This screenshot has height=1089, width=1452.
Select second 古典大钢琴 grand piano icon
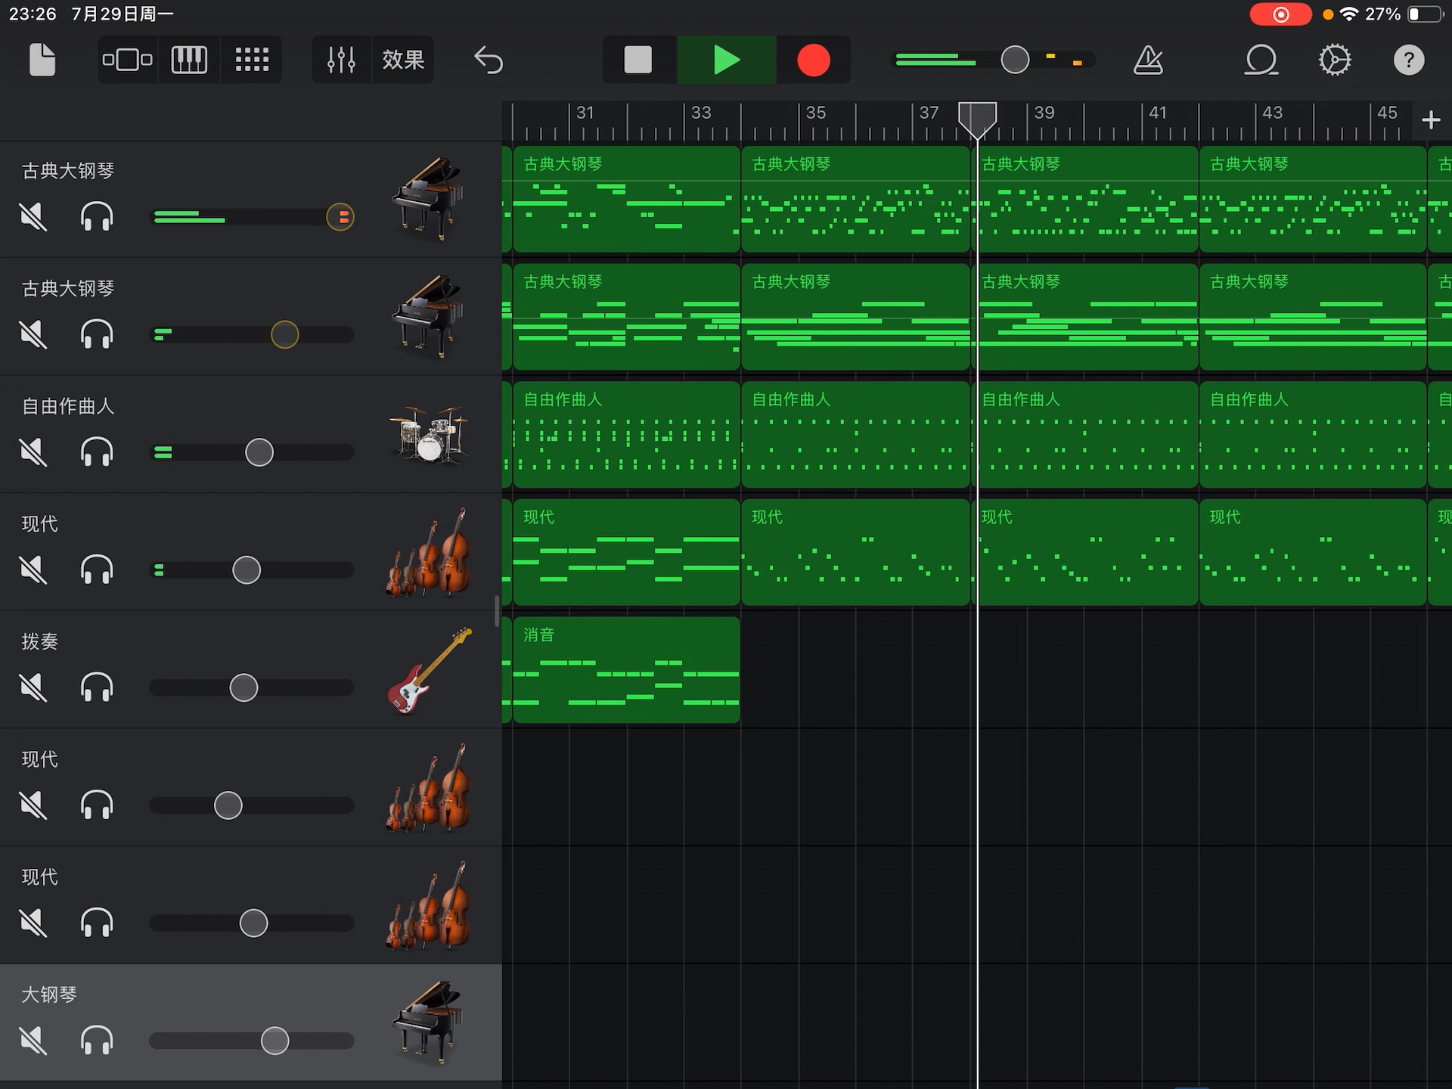(x=428, y=316)
